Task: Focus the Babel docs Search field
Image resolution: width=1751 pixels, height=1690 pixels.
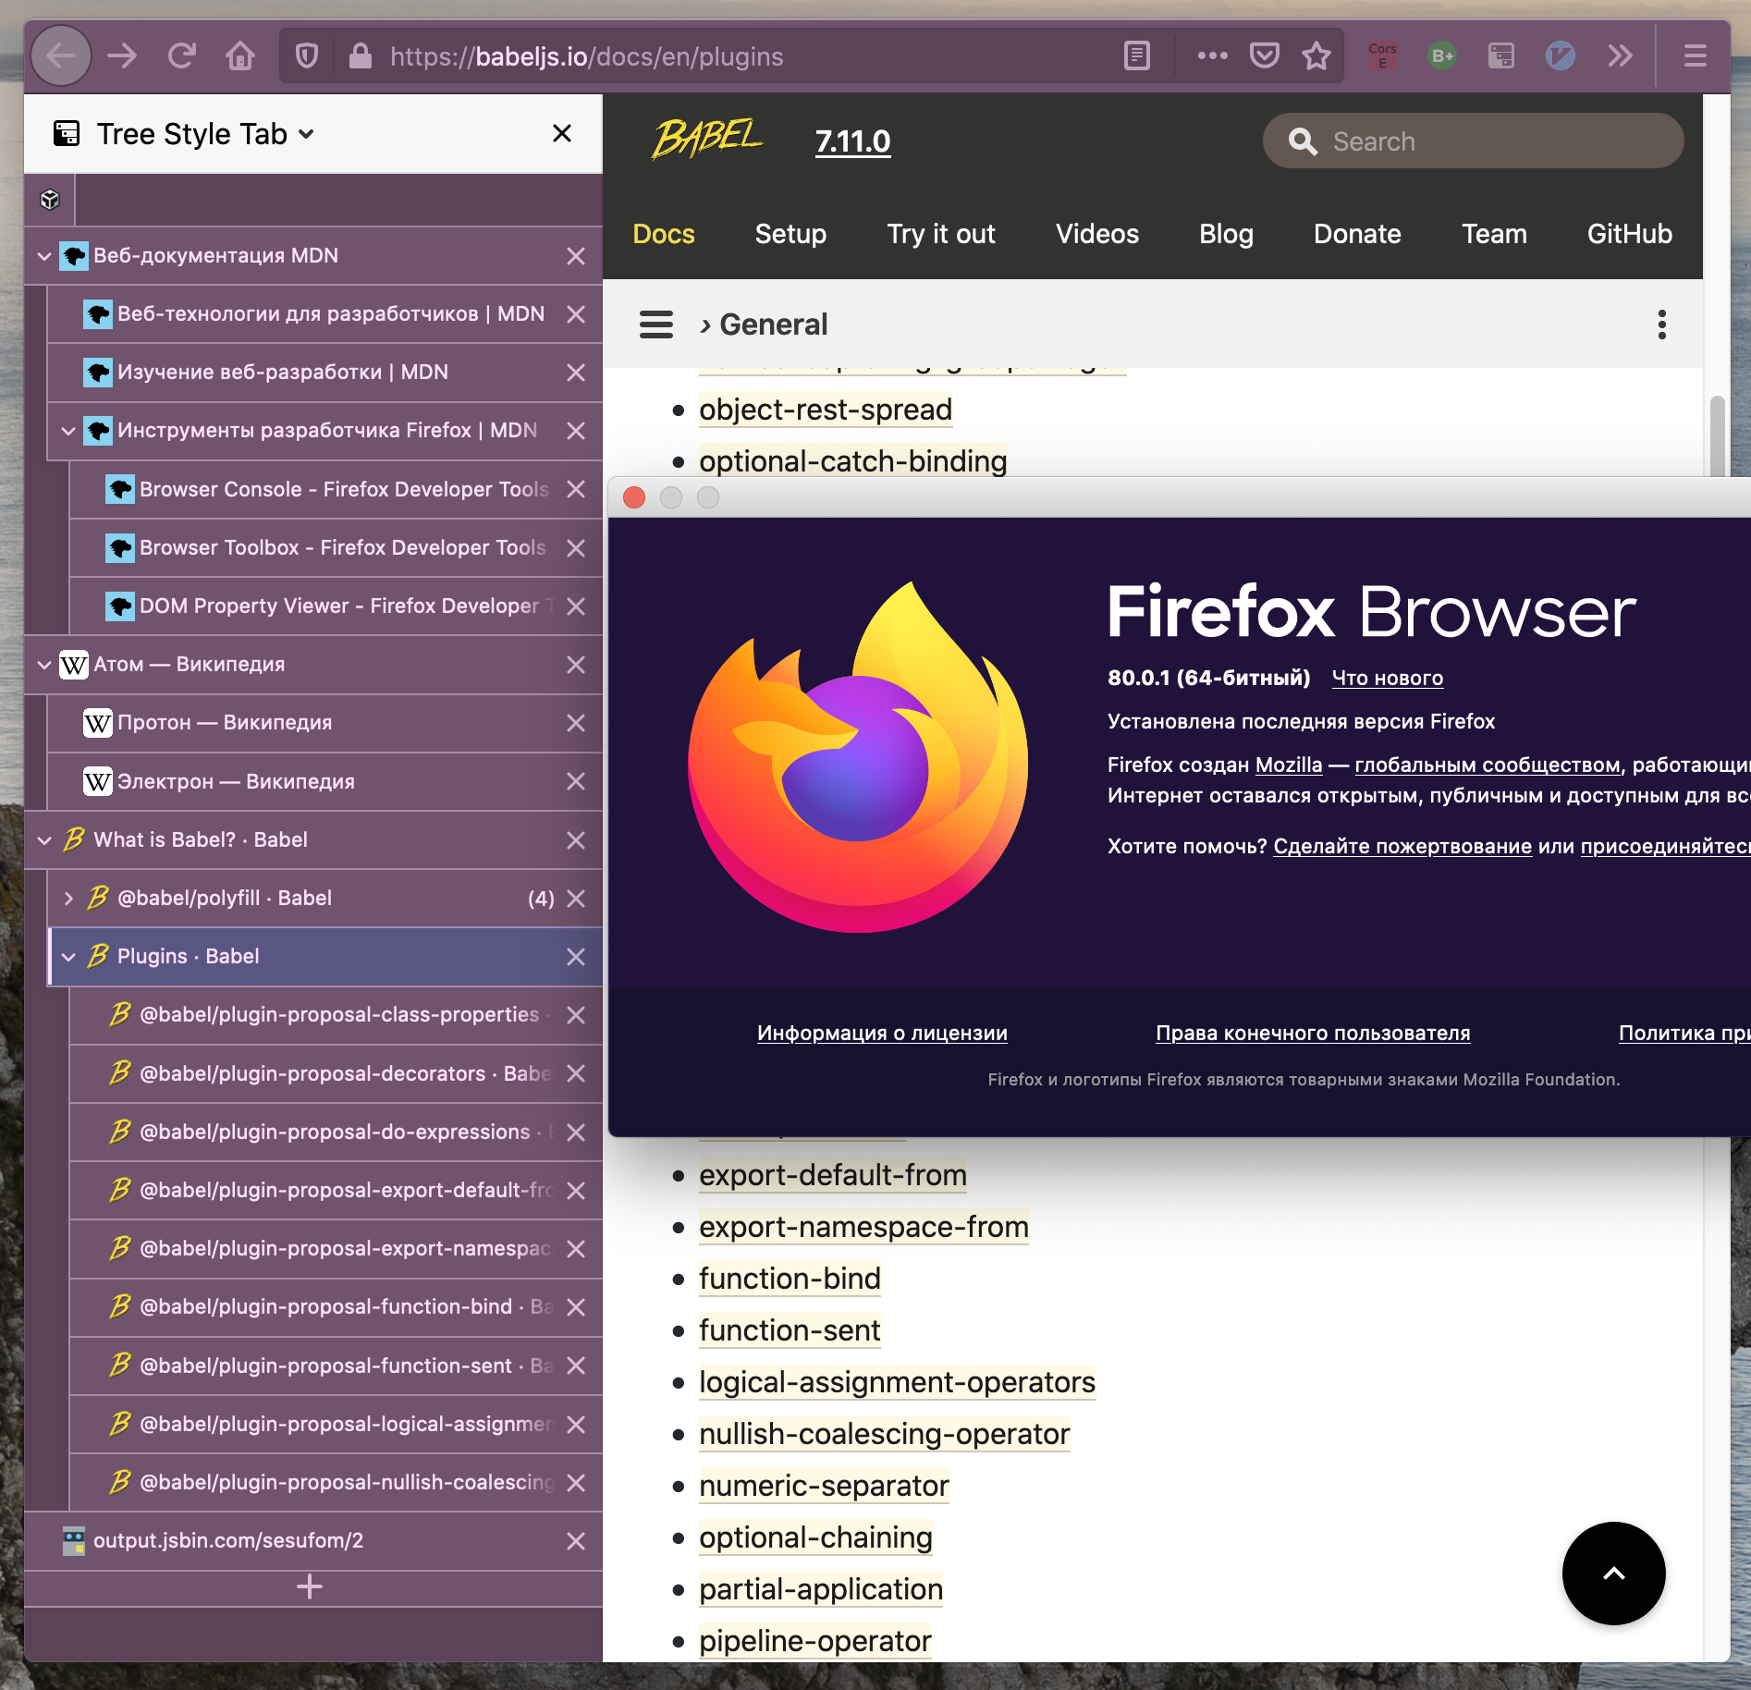Action: (1473, 141)
